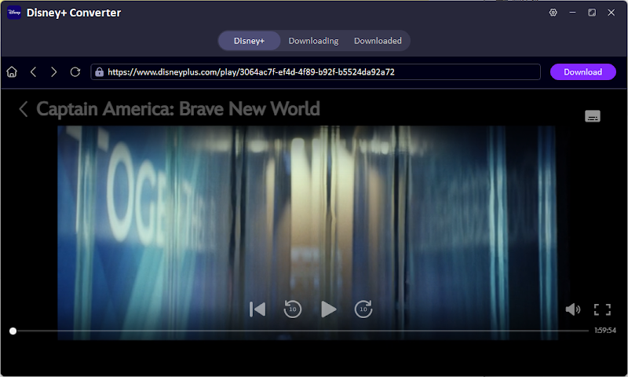
Task: Open subtitles and audio options
Action: pyautogui.click(x=593, y=116)
